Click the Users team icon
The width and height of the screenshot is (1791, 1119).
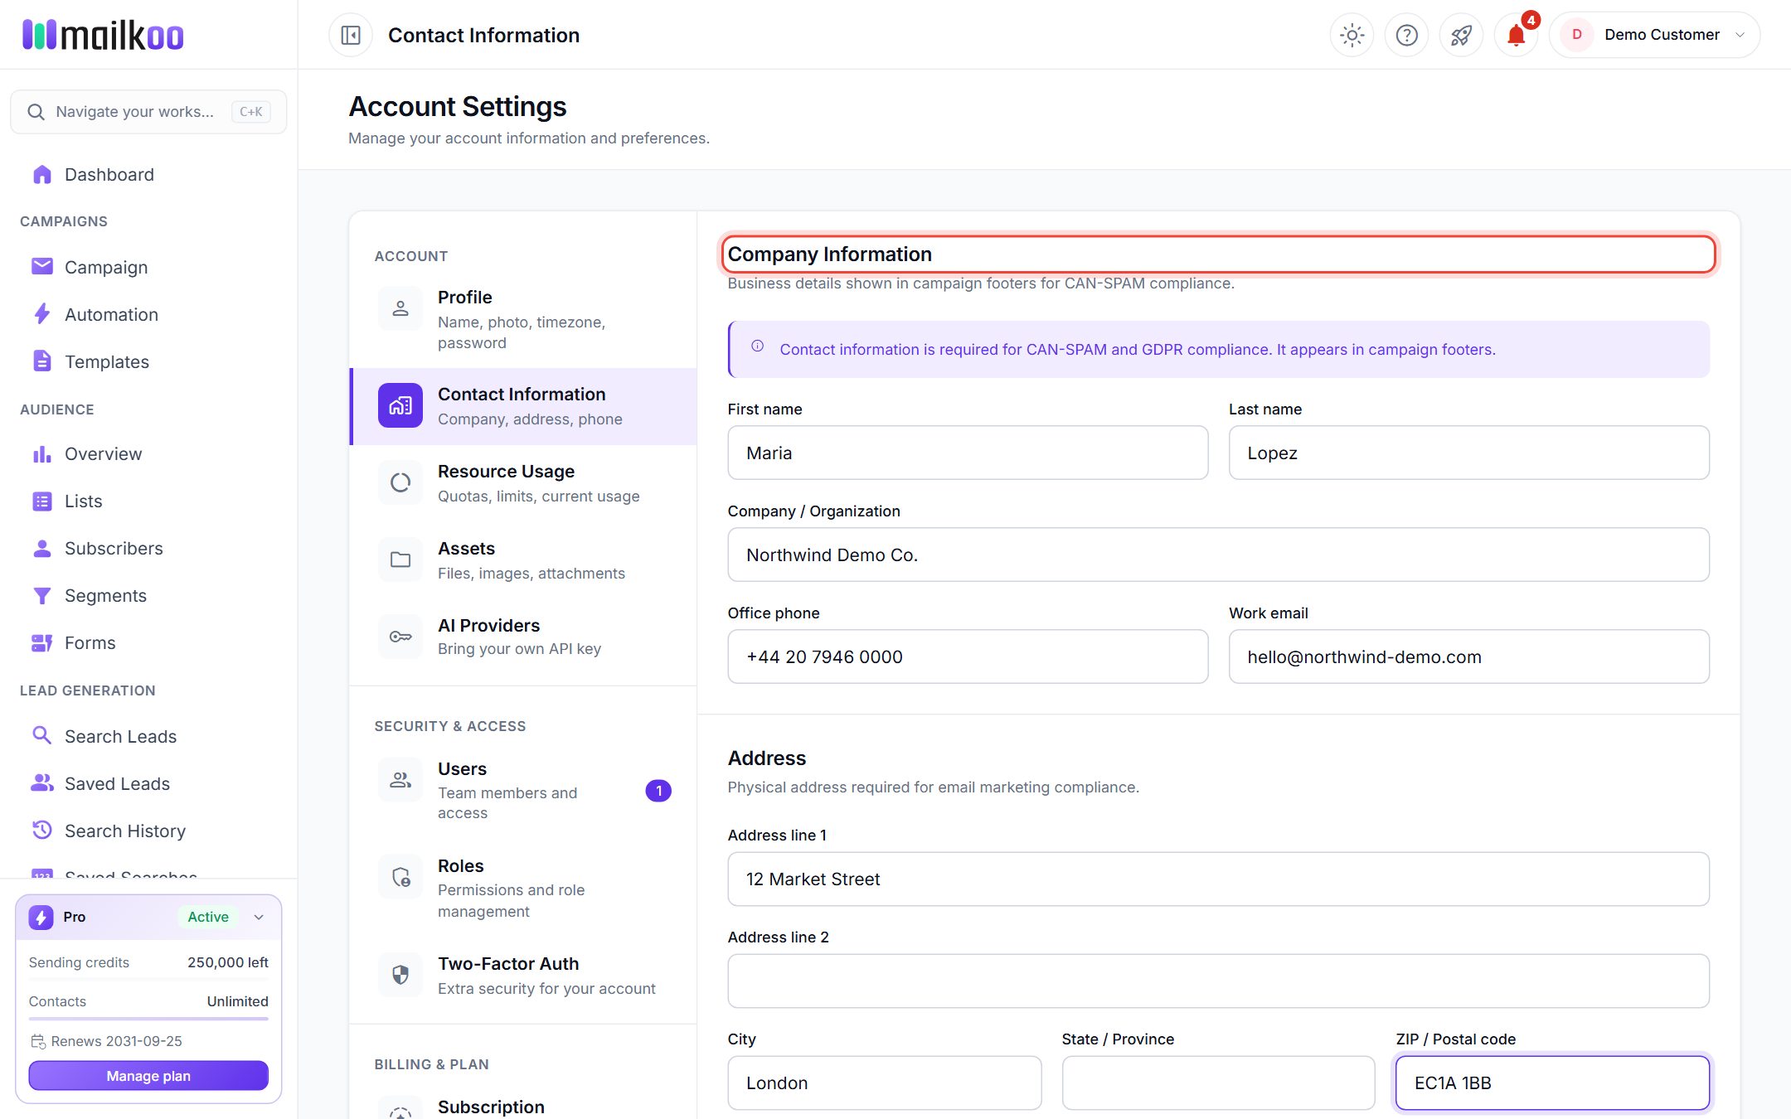[400, 780]
